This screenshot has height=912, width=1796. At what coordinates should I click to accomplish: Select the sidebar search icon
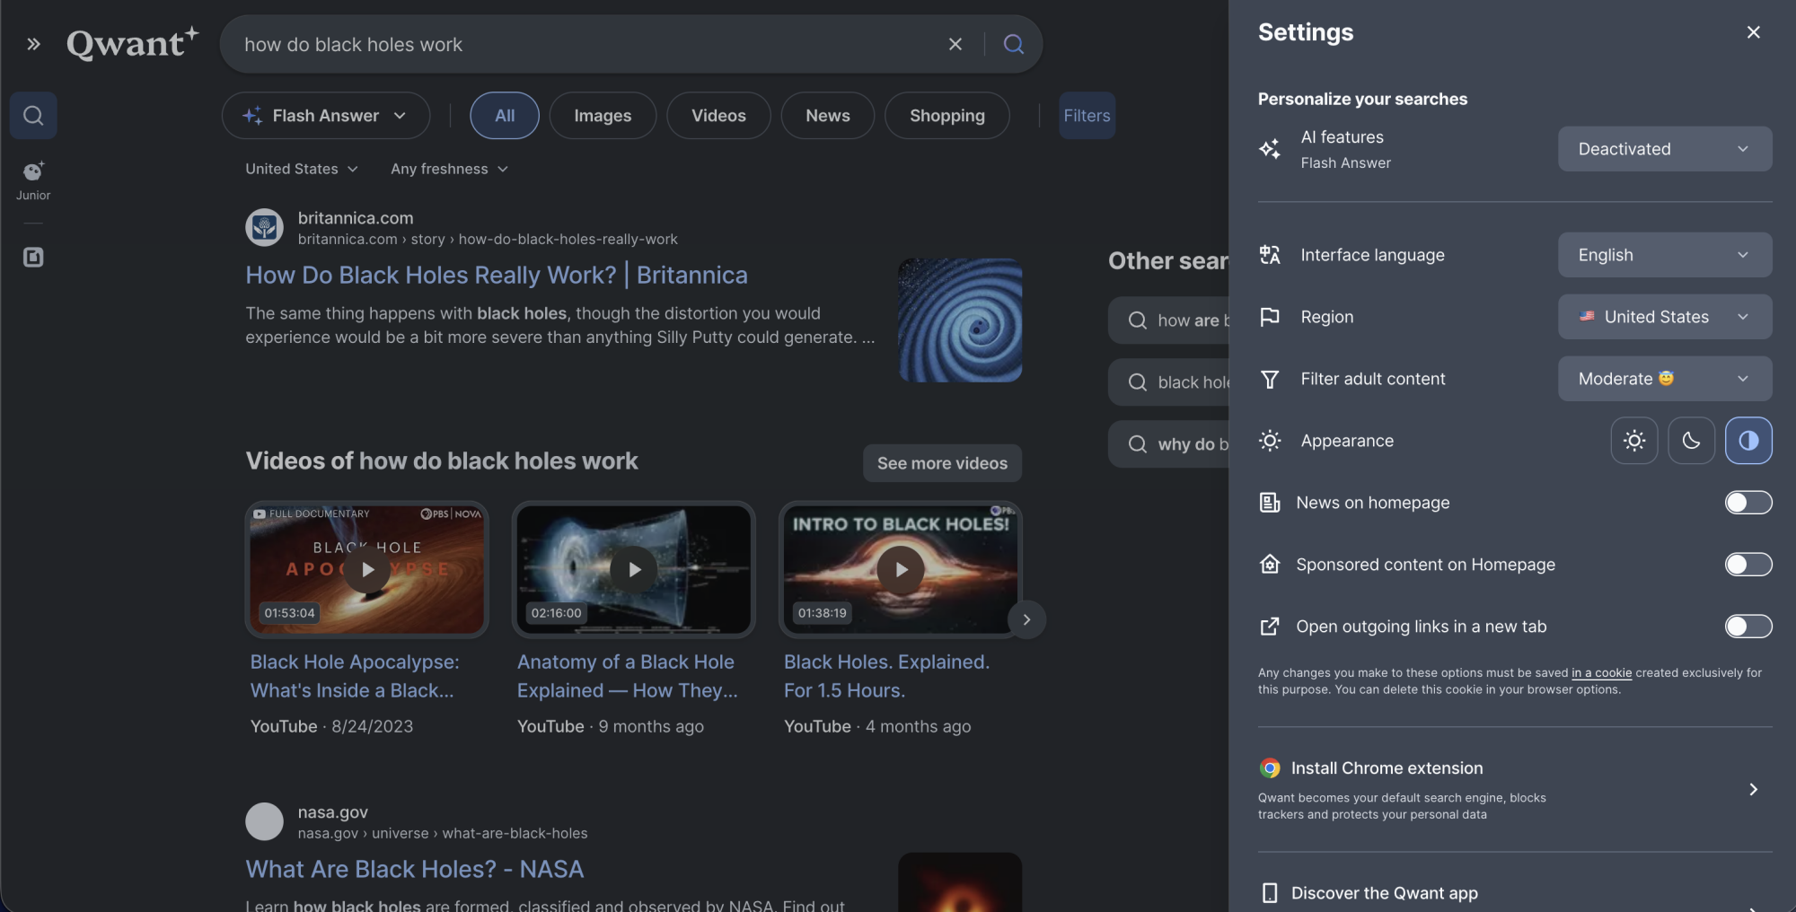(x=33, y=115)
